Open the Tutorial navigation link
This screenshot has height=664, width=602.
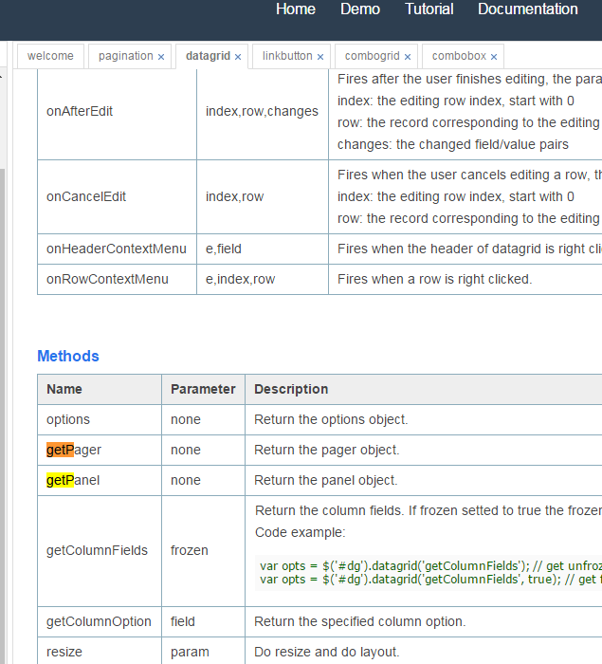429,9
